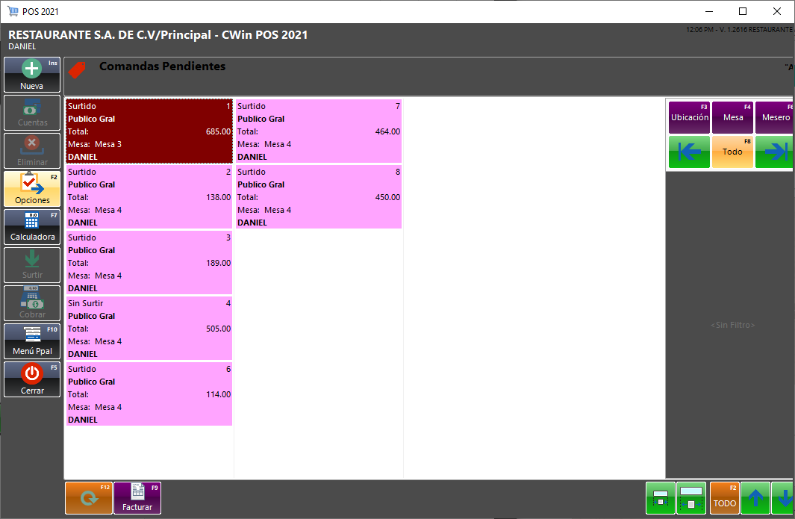The height and width of the screenshot is (519, 795).
Task: Click the Nueva plus icon button
Action: (x=32, y=75)
